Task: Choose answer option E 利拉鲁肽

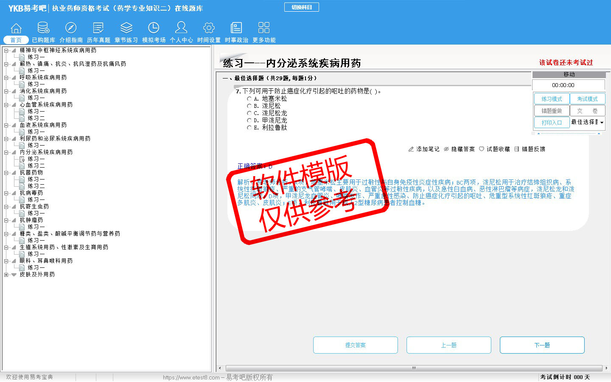Action: (x=249, y=128)
